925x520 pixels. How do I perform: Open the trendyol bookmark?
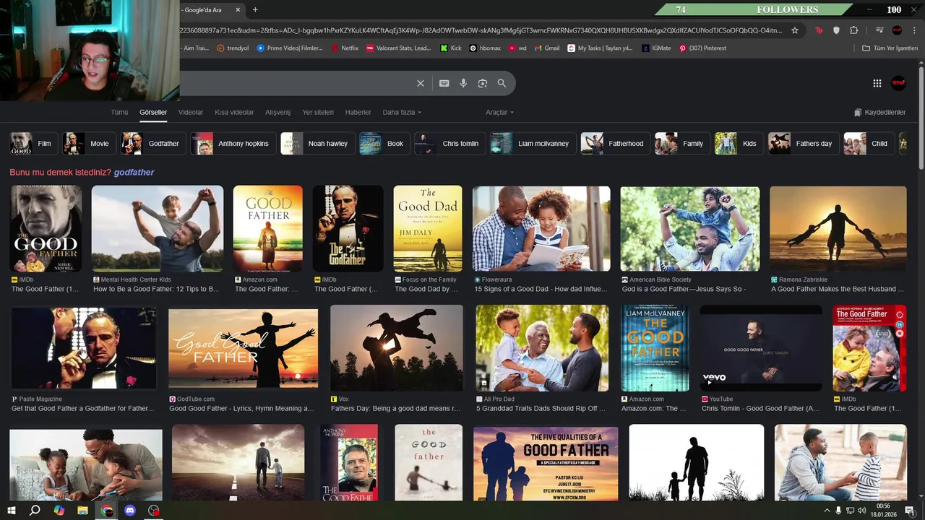pyautogui.click(x=233, y=48)
